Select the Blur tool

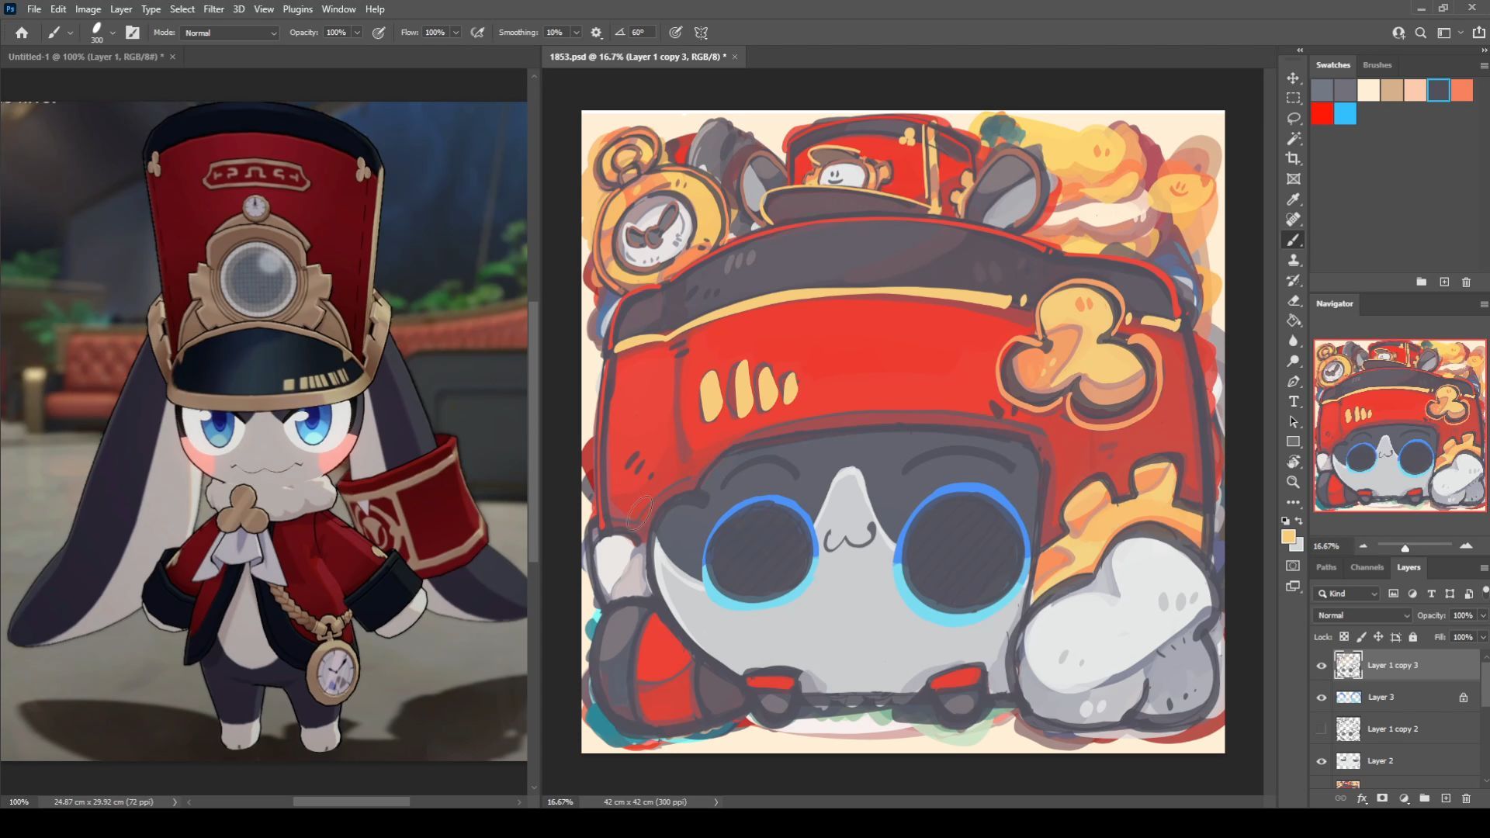1293,341
